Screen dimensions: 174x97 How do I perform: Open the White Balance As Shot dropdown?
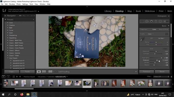161,38
